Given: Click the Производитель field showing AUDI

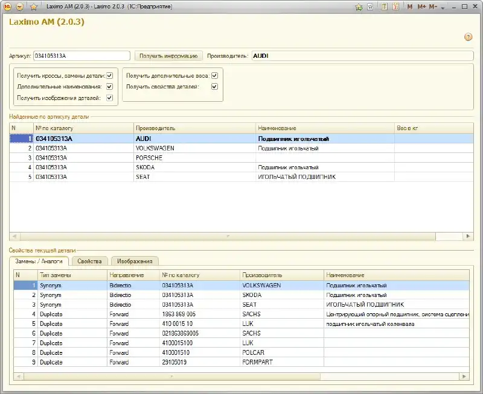Looking at the screenshot, I should pyautogui.click(x=363, y=56).
